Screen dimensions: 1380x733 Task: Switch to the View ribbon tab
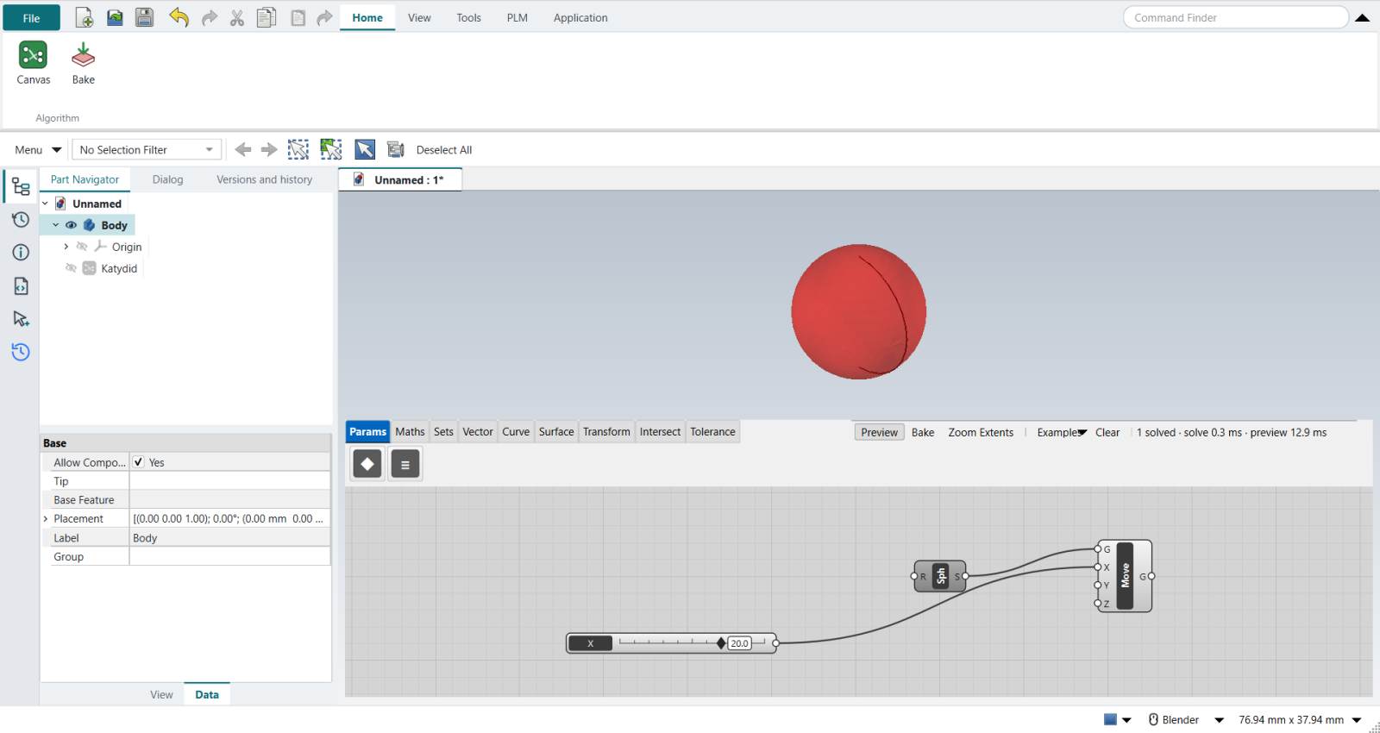click(x=419, y=17)
